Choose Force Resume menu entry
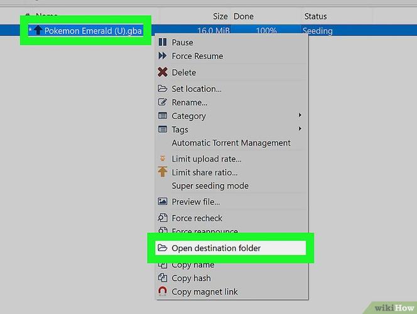417x314 pixels. pos(231,56)
